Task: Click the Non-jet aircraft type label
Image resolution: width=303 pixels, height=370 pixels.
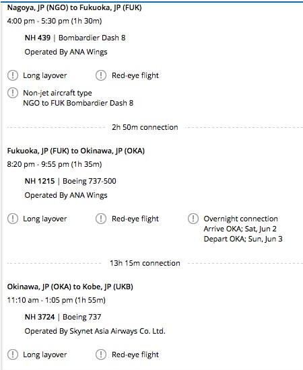Action: 57,93
